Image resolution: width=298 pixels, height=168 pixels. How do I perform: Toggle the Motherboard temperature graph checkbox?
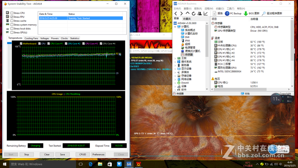click(21, 44)
